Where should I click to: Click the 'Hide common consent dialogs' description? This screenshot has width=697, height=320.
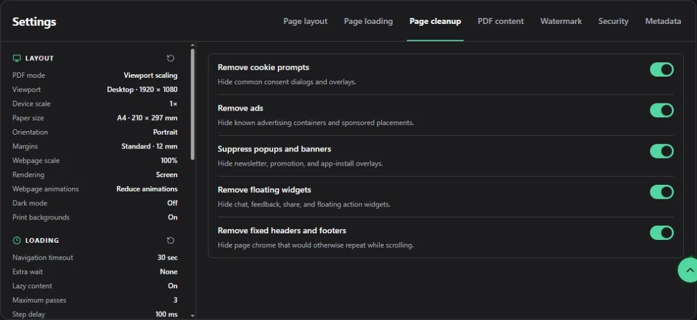pyautogui.click(x=287, y=82)
